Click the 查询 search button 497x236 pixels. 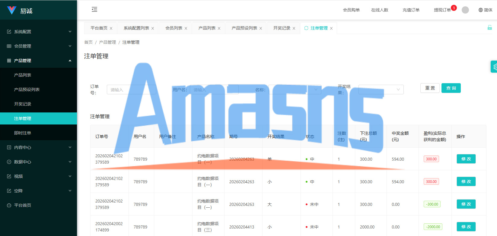point(451,88)
